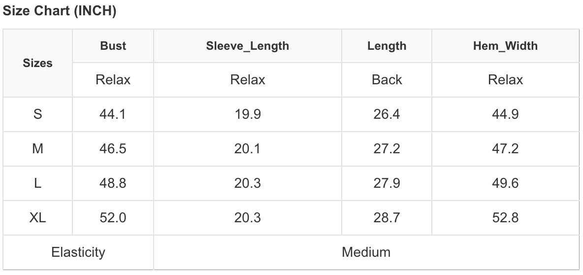The height and width of the screenshot is (275, 583).
Task: Click the Sleeve_Length column header
Action: 247,46
